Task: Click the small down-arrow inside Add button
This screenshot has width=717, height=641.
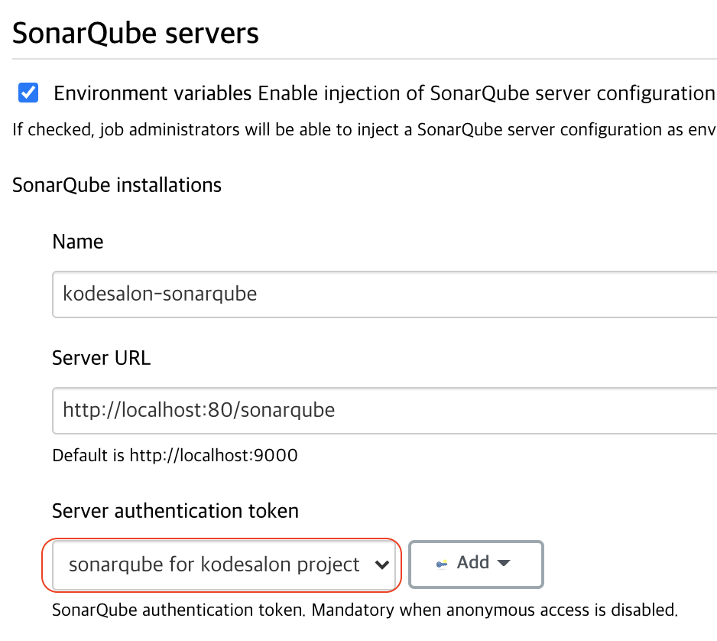Action: point(502,564)
